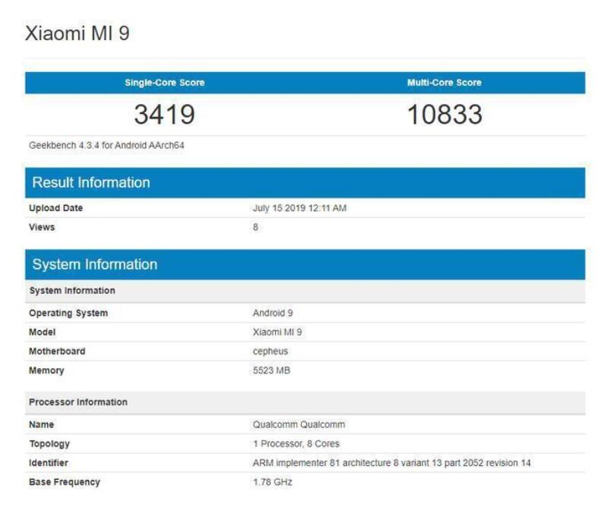
Task: Click the Views count value "8"
Action: coord(255,227)
